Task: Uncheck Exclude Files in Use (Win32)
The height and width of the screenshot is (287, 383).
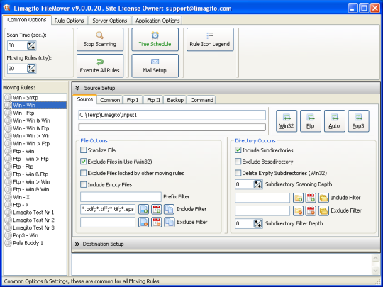Action: point(83,162)
